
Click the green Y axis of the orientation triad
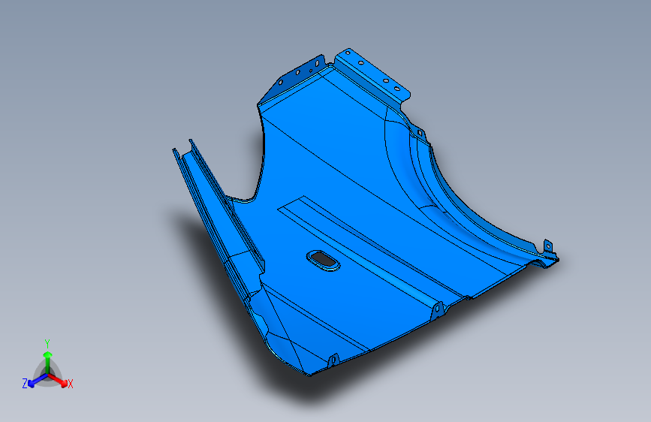tap(48, 362)
